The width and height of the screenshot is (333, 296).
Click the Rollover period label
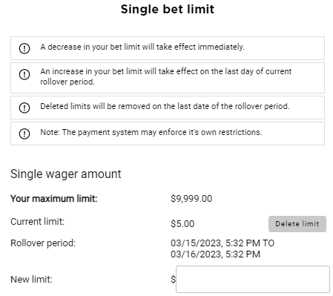coord(43,243)
